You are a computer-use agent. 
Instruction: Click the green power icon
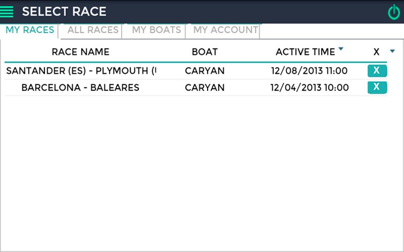pos(393,12)
